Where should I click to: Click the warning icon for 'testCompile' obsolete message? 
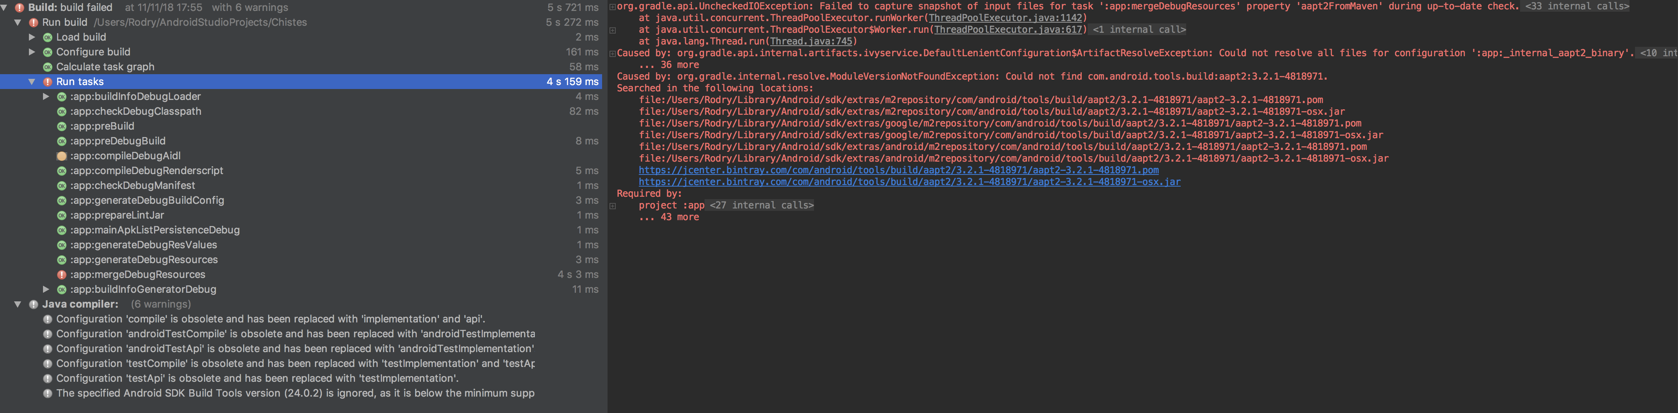[48, 363]
